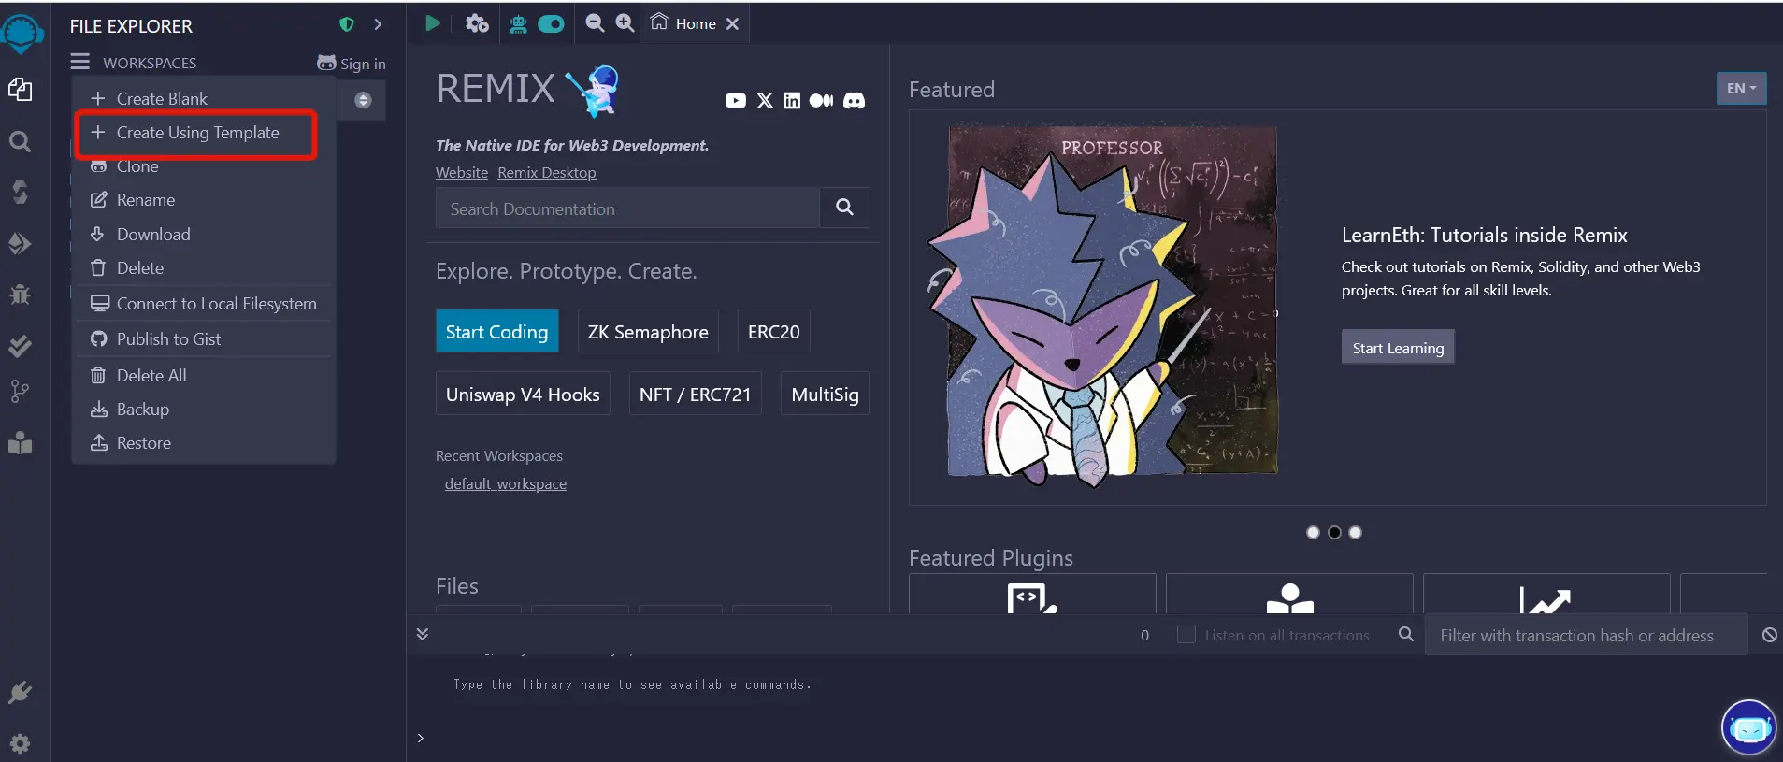Select Rename in workspace menu
The width and height of the screenshot is (1783, 762).
pyautogui.click(x=133, y=200)
